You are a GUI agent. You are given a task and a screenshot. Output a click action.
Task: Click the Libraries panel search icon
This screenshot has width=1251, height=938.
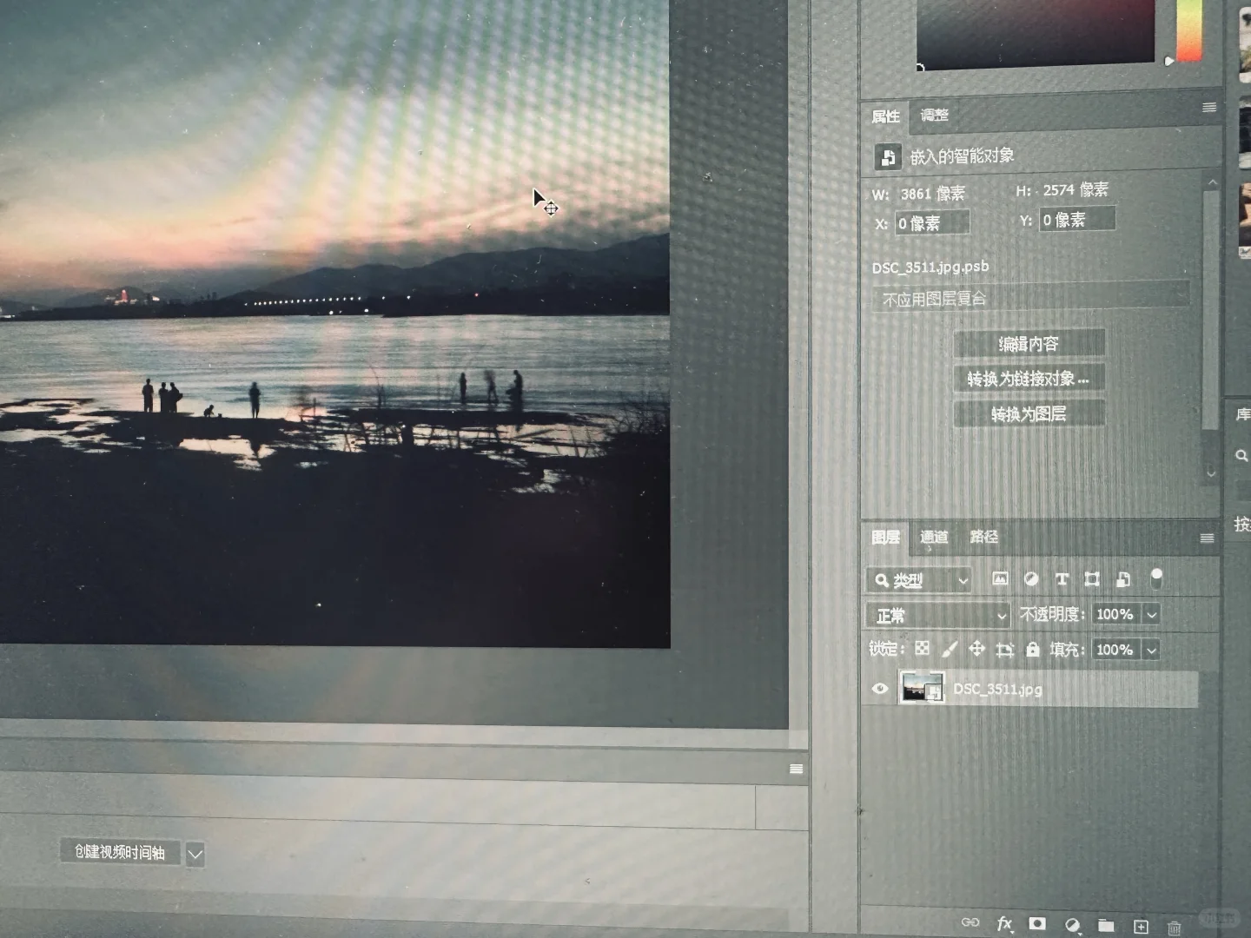coord(1241,455)
